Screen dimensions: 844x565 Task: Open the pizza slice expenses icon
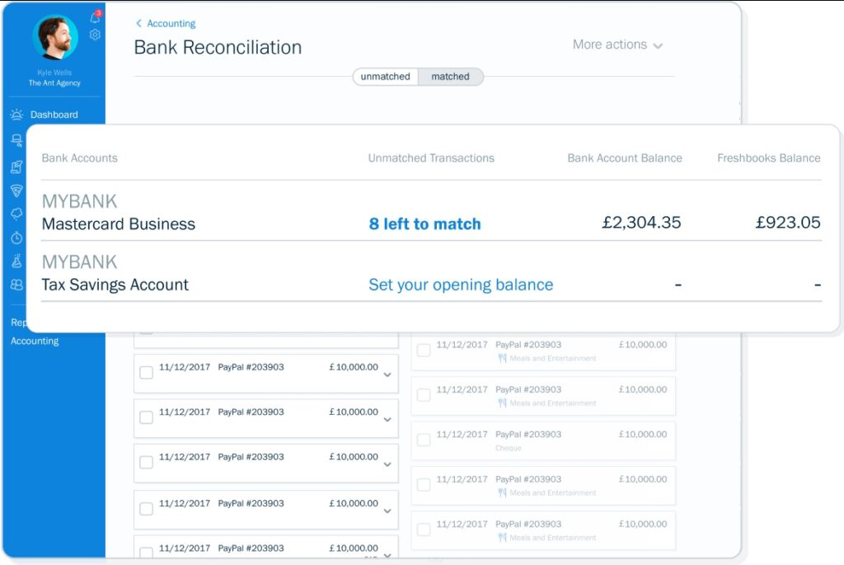coord(16,191)
